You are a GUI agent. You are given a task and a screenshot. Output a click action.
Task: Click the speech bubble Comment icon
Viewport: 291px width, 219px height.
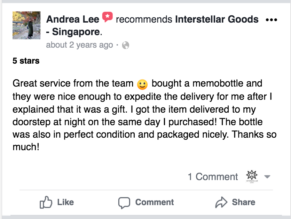coord(124,202)
